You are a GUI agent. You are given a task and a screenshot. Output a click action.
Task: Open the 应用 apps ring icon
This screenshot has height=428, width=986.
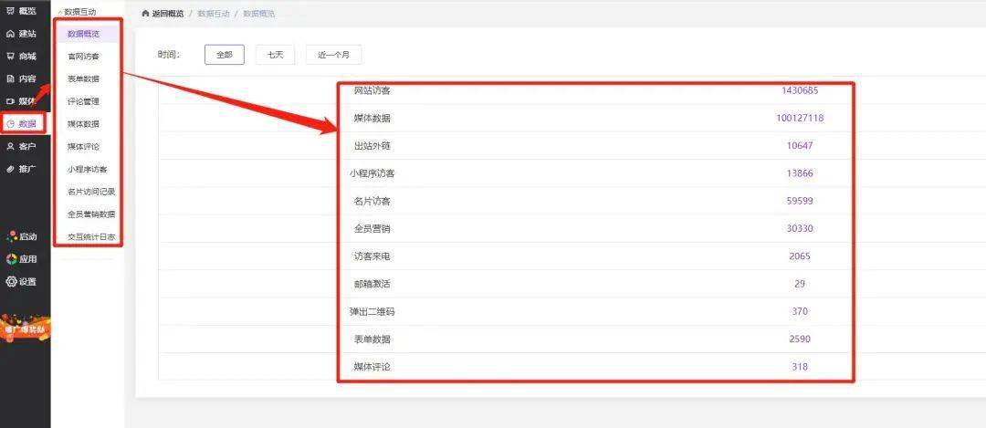point(11,259)
